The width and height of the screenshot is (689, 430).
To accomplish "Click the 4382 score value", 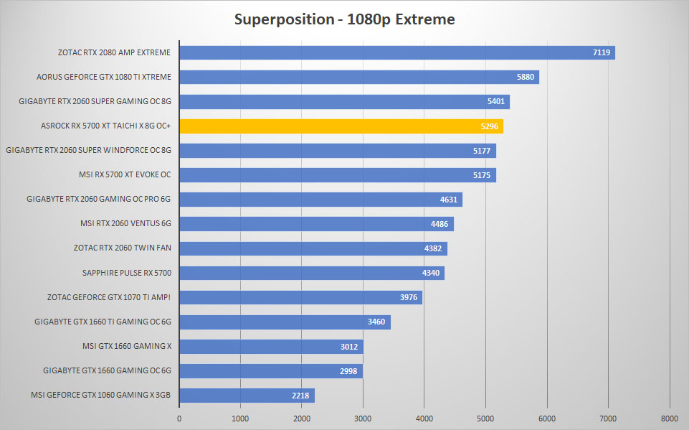I will [433, 248].
